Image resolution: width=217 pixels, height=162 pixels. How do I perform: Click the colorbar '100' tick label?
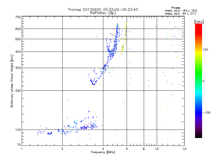tap(205, 50)
